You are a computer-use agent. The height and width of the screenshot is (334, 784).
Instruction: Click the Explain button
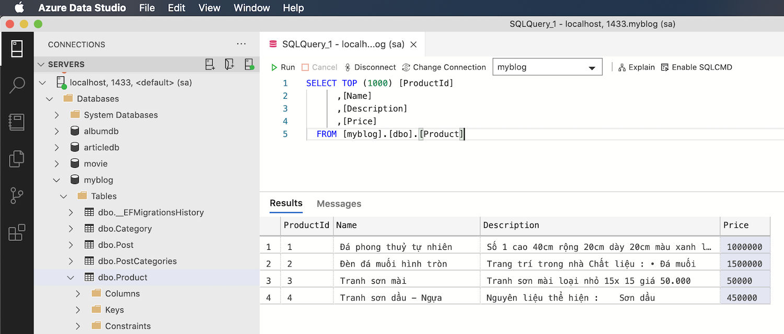tap(637, 67)
